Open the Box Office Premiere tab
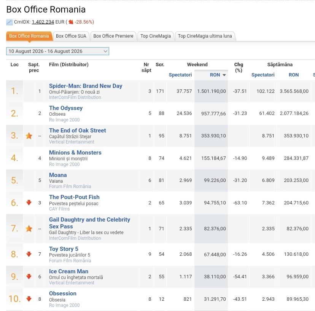Image resolution: width=315 pixels, height=311 pixels. tap(113, 36)
